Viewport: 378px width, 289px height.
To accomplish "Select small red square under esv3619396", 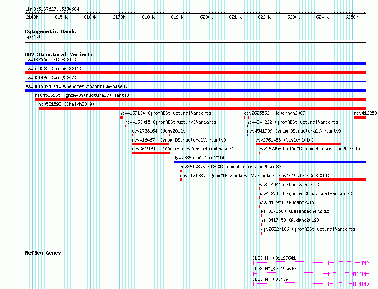I will pos(181,171).
